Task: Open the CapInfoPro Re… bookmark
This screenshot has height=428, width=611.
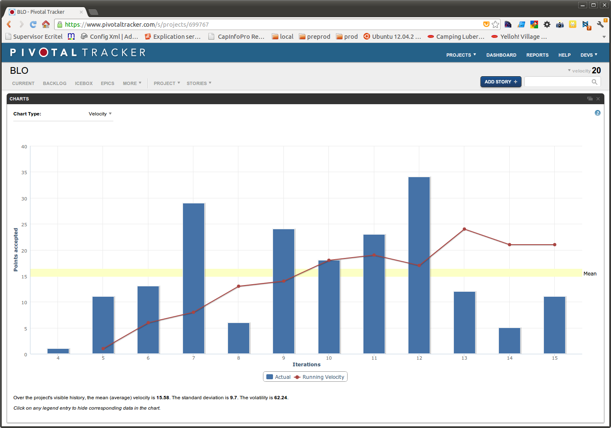Action: (x=236, y=37)
